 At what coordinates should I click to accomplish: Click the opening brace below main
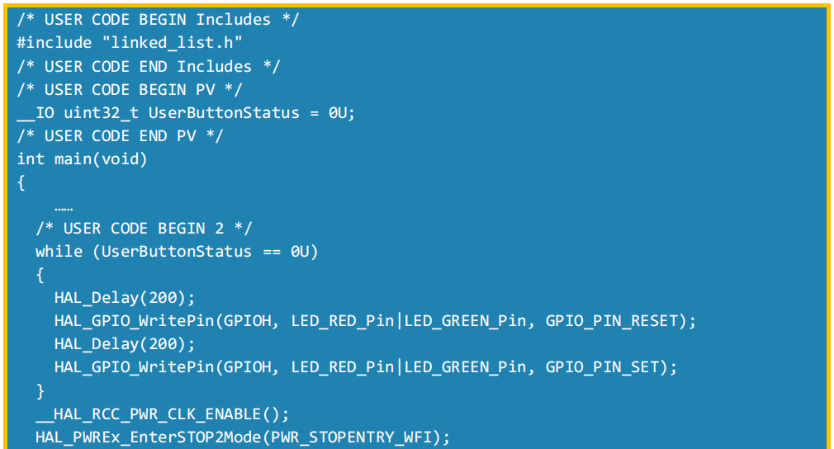(21, 182)
